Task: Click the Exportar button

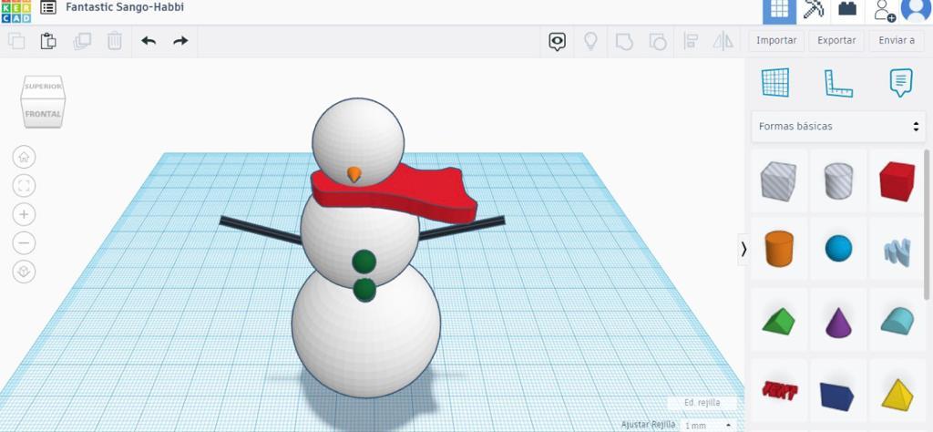Action: click(836, 40)
